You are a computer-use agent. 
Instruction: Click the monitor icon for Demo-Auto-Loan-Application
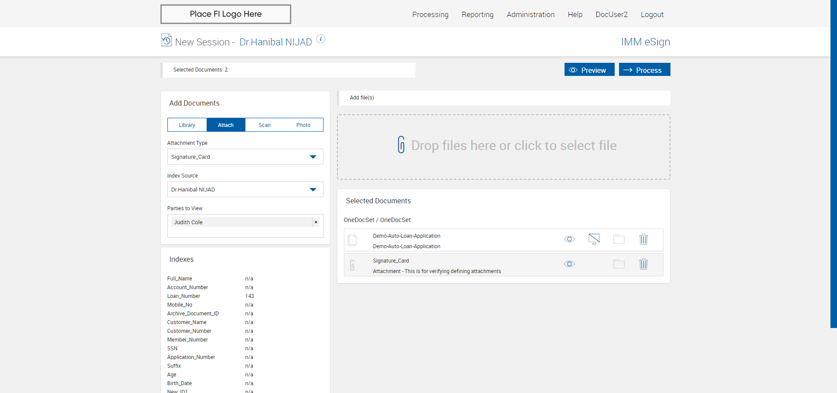point(594,239)
